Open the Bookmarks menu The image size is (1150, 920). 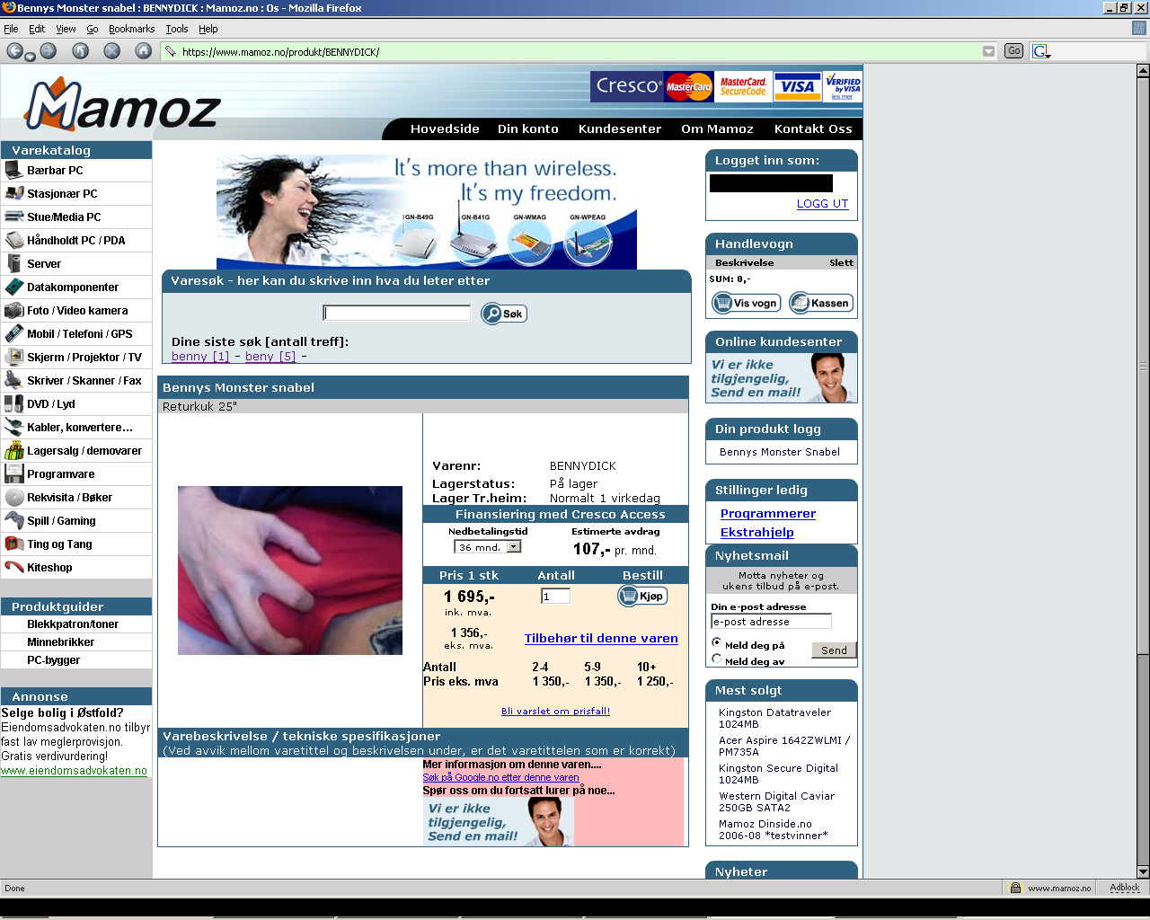pyautogui.click(x=131, y=29)
